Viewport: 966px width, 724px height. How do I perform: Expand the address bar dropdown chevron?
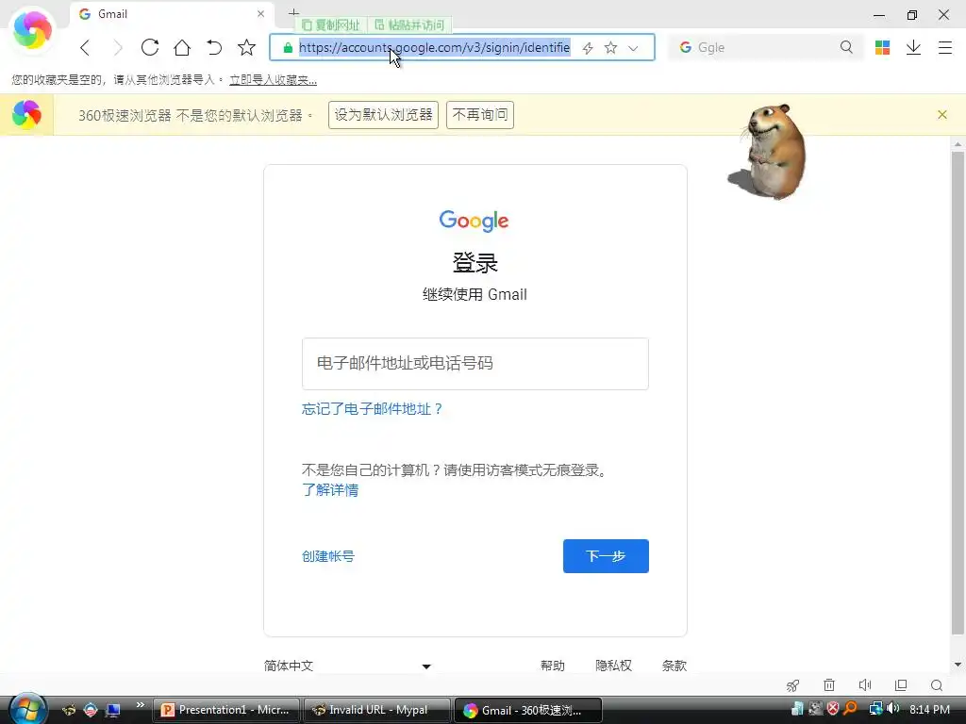click(x=633, y=48)
